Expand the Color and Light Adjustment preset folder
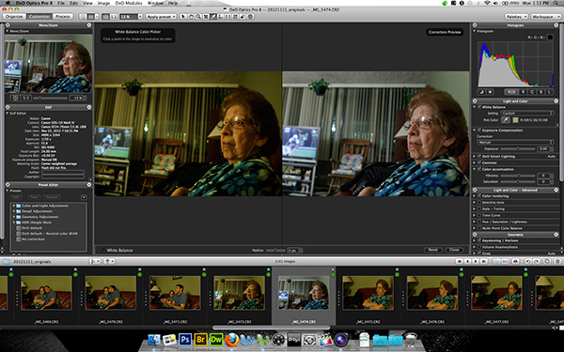The width and height of the screenshot is (564, 352). point(14,206)
